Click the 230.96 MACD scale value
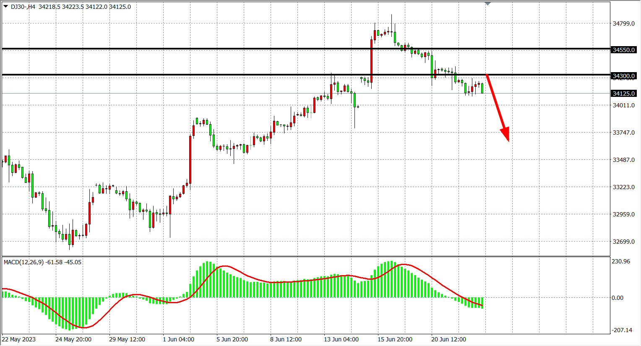641x346 pixels. 621,261
